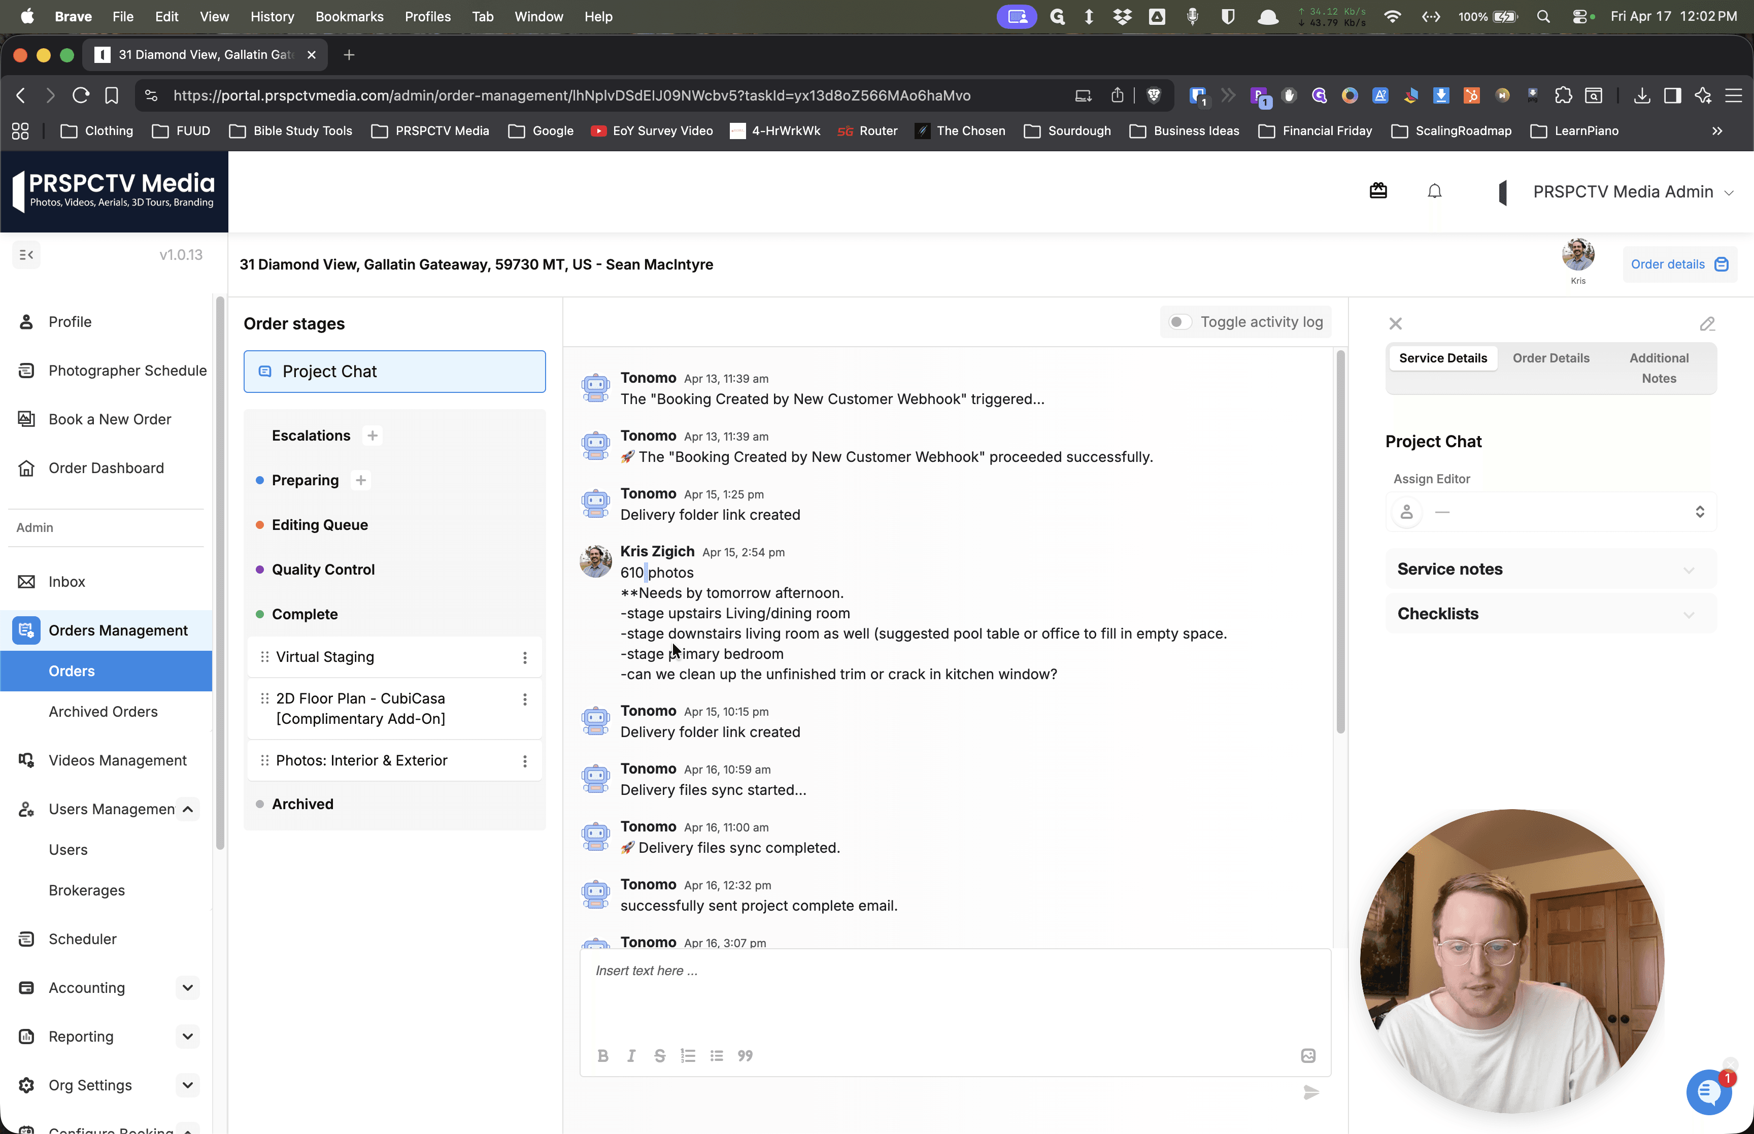
Task: Open the 2D Floor Plan options menu
Action: pos(525,699)
